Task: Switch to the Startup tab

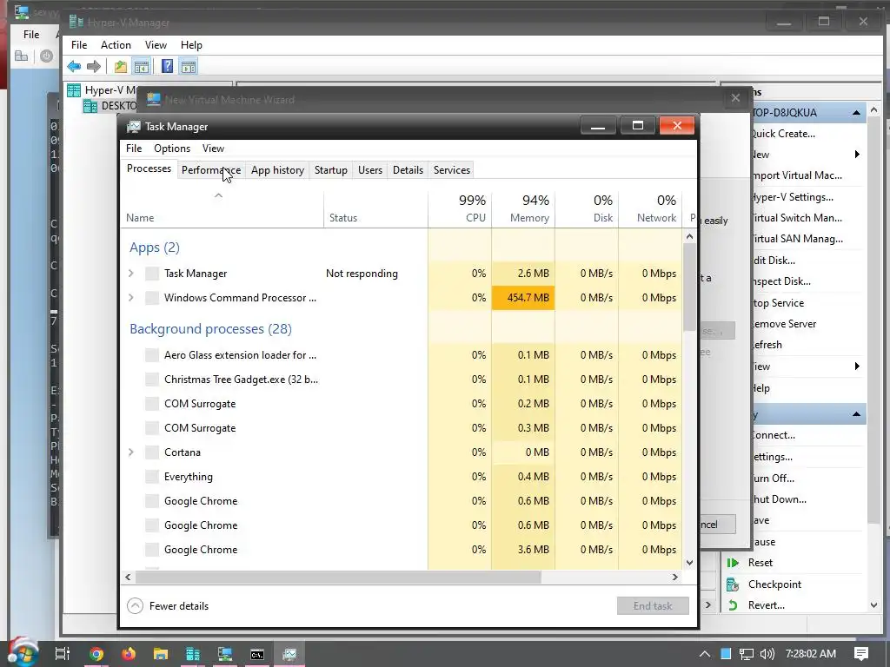Action: (x=331, y=170)
